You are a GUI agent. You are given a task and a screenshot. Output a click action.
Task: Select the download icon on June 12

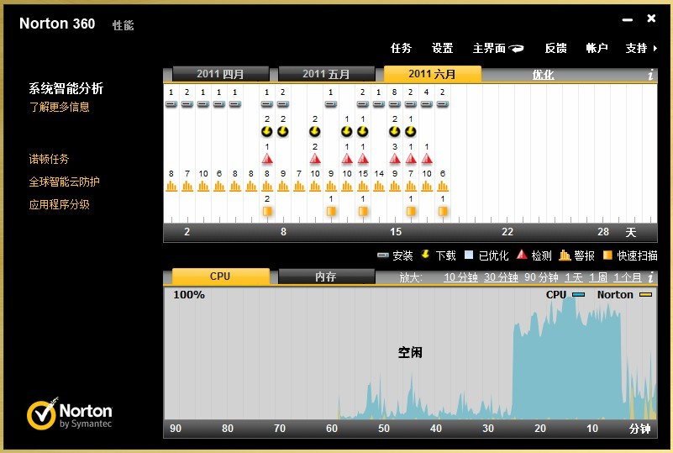[x=346, y=131]
